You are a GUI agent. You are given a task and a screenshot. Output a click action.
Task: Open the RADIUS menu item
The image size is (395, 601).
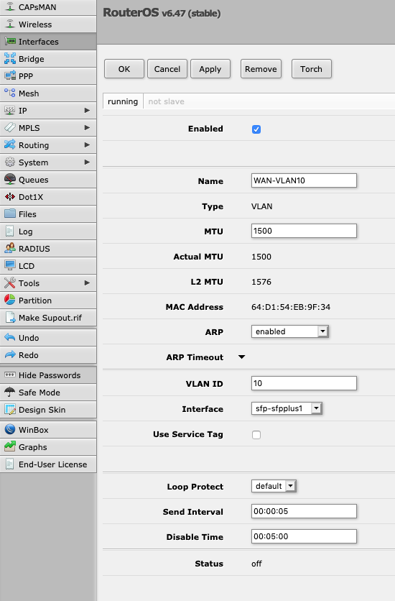tap(48, 248)
